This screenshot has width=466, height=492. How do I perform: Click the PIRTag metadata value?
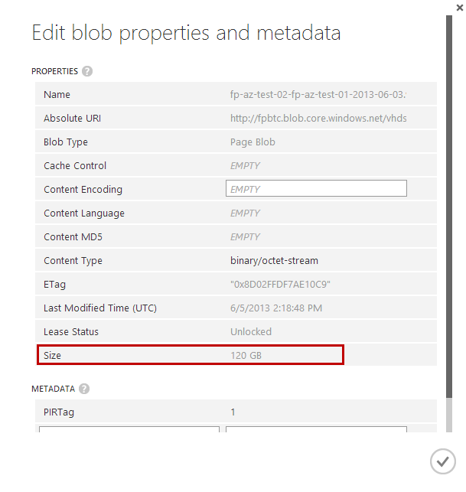(x=233, y=412)
